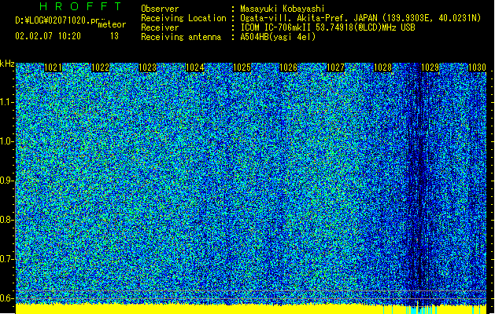
Task: Select the log file path D:¥LOG¥02071020
Action: (x=58, y=20)
